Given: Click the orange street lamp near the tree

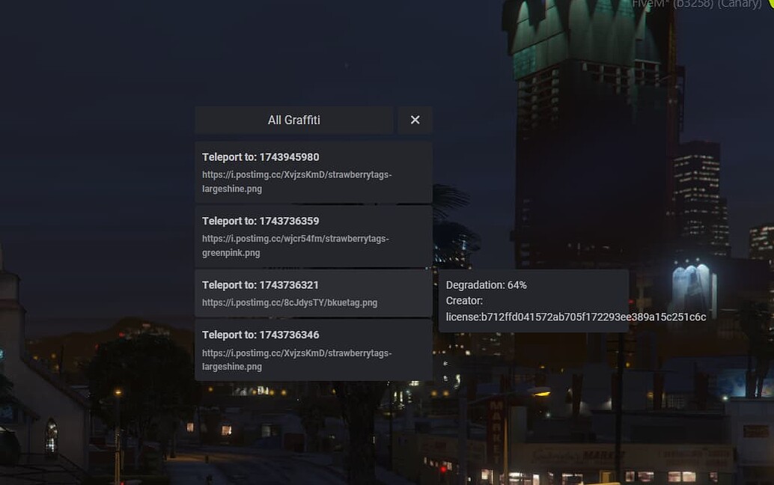Looking at the screenshot, I should (118, 393).
